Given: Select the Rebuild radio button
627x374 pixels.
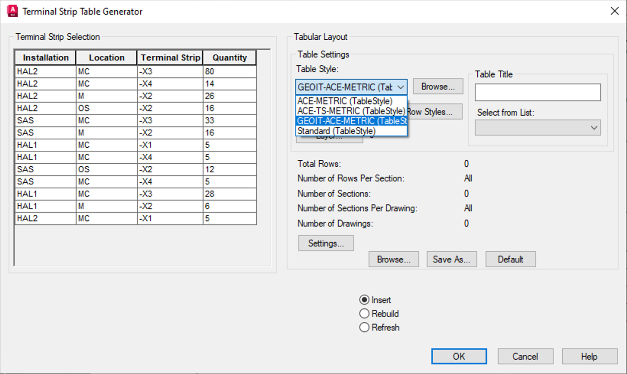Looking at the screenshot, I should 364,314.
